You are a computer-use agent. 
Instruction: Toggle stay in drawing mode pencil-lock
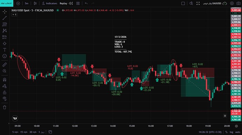pyautogui.click(x=5, y=86)
